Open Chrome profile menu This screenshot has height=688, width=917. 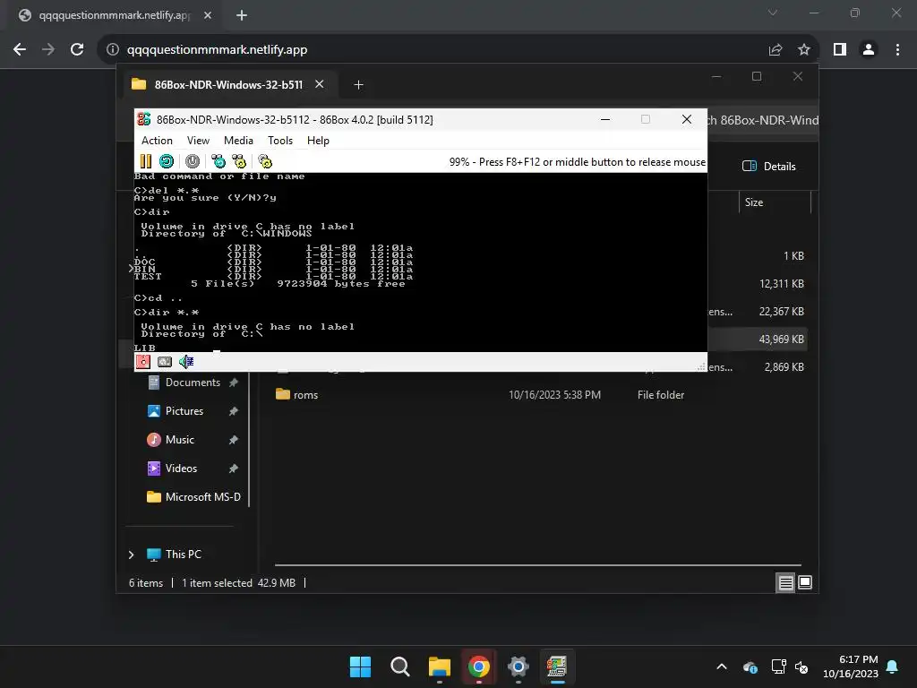(869, 50)
